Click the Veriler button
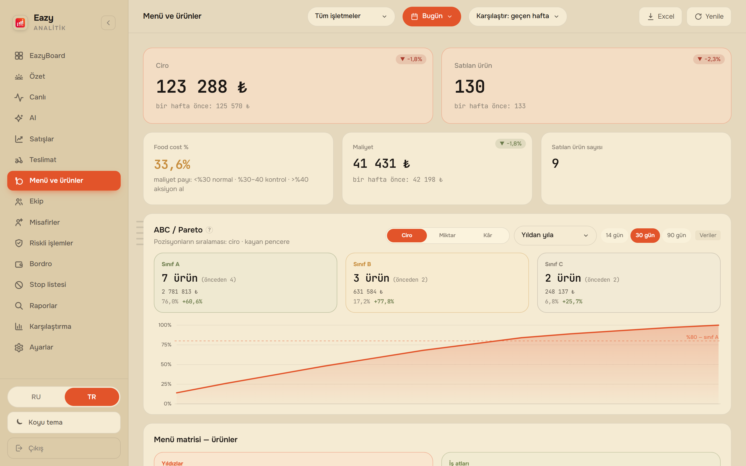746x466 pixels. [707, 236]
